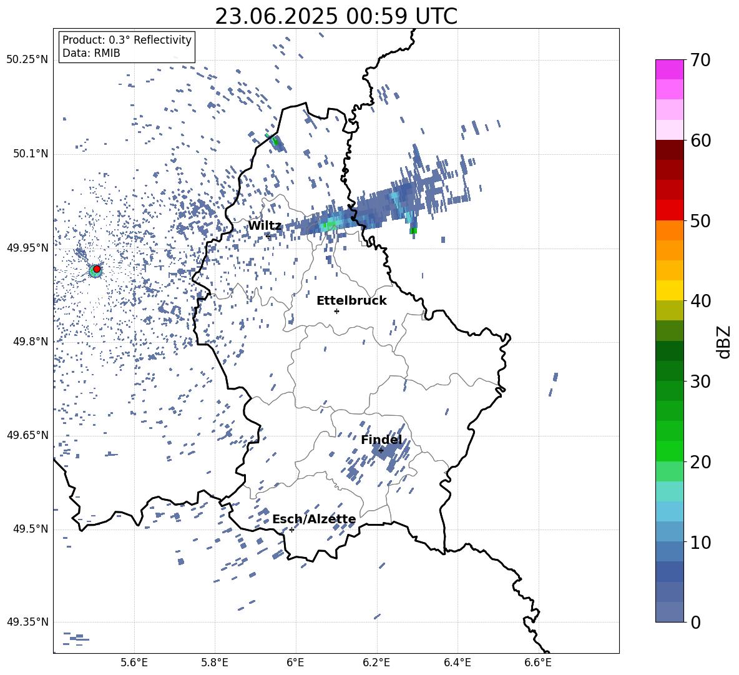The height and width of the screenshot is (675, 739).
Task: Click the light blue colorbar segment above 10
Action: coord(670,512)
